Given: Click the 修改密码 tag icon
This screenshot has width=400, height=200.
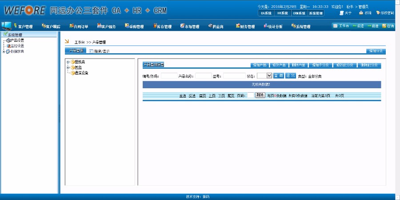Looking at the screenshot, I should pos(378,13).
